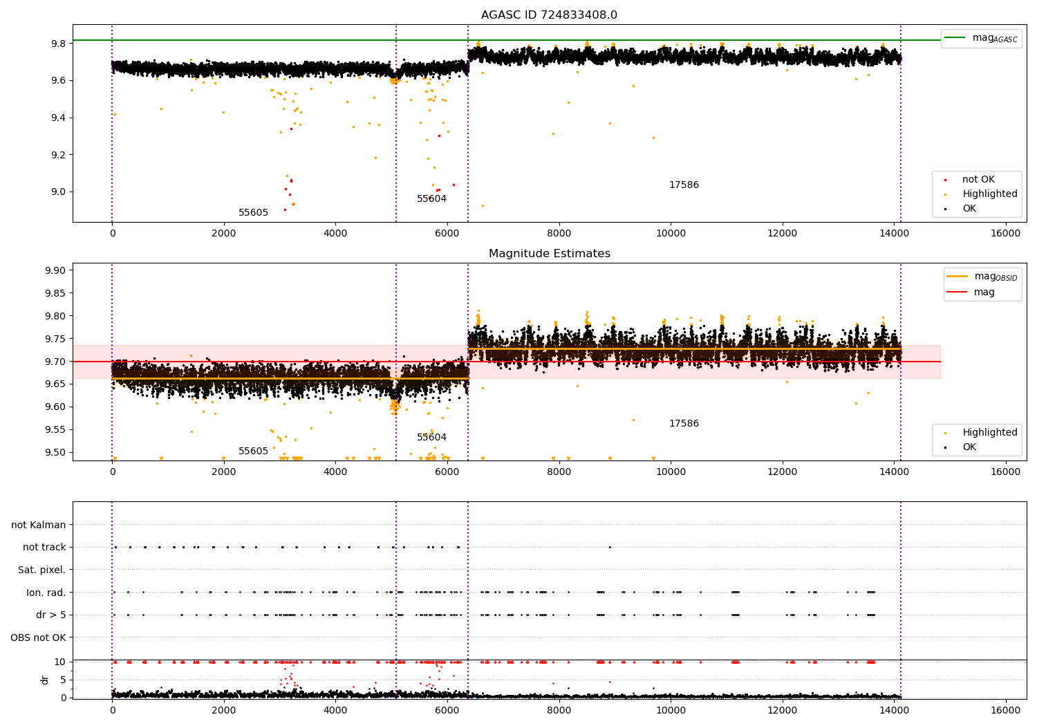1037x726 pixels.
Task: Click the '55605' annotation in top panel
Action: (x=253, y=213)
